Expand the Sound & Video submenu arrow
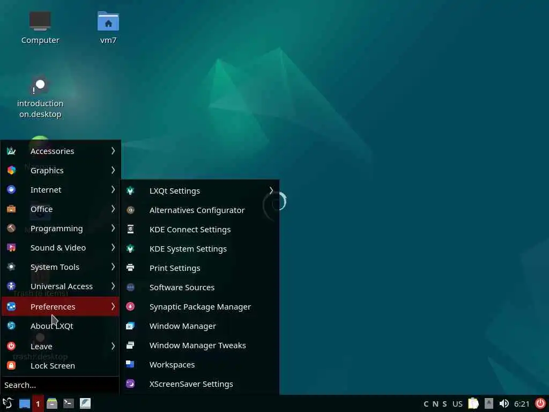 point(113,247)
